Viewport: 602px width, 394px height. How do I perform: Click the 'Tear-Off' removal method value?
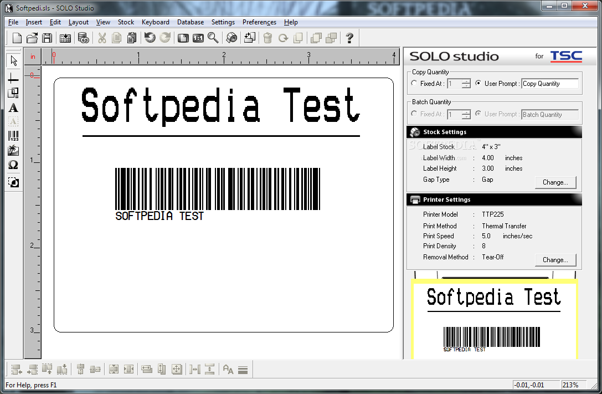(492, 257)
